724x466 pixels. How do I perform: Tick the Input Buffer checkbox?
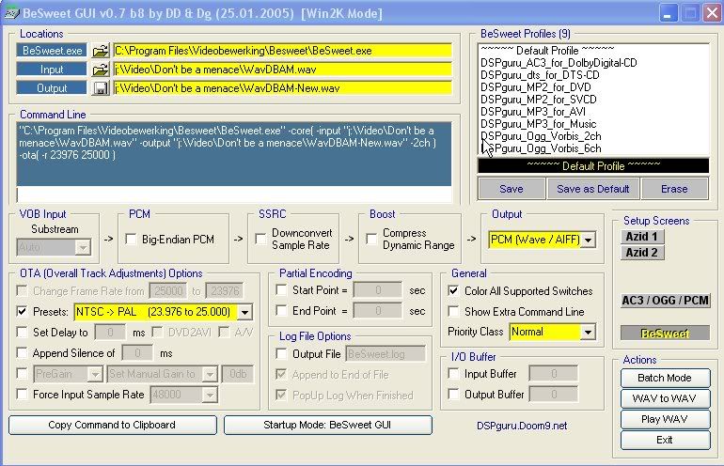click(453, 373)
